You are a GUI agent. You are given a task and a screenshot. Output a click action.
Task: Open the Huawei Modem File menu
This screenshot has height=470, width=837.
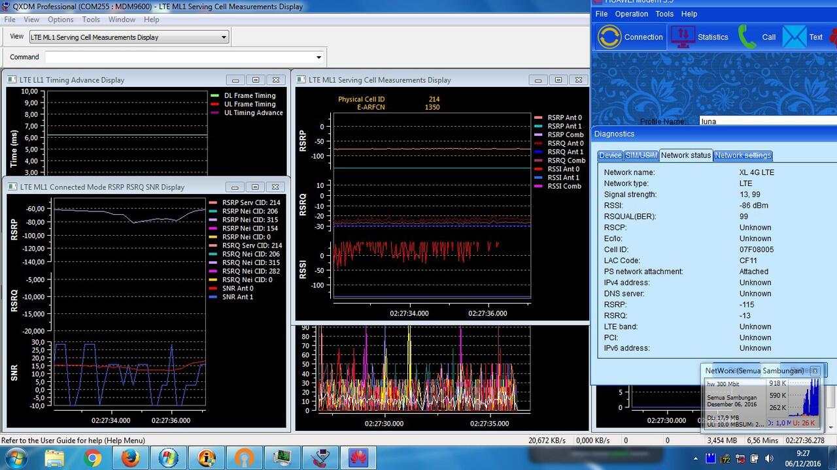click(x=602, y=14)
